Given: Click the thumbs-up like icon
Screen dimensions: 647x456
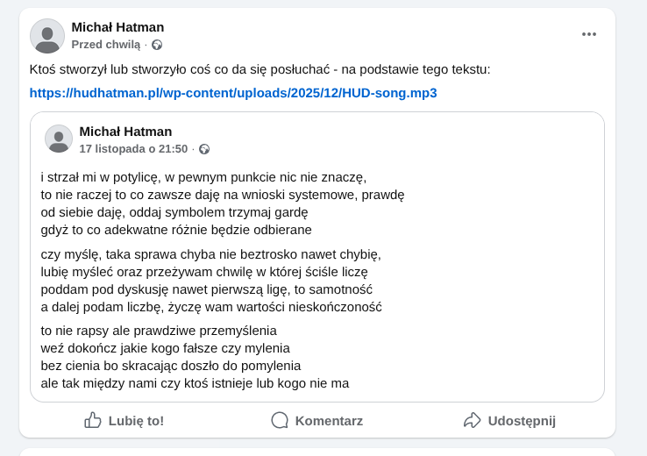Looking at the screenshot, I should pos(93,420).
